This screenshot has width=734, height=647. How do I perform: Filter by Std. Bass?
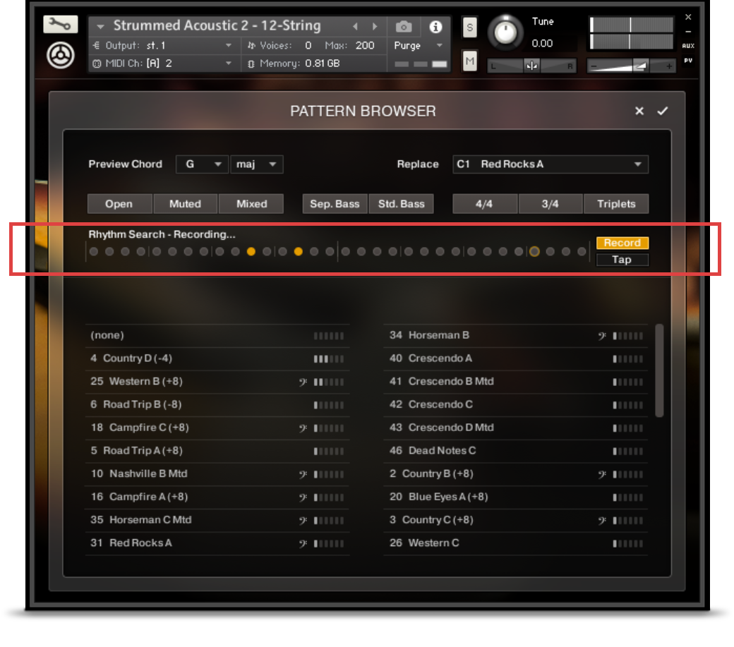401,204
